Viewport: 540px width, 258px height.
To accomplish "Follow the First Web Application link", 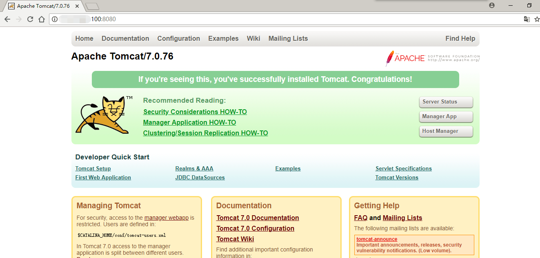I will (x=103, y=178).
